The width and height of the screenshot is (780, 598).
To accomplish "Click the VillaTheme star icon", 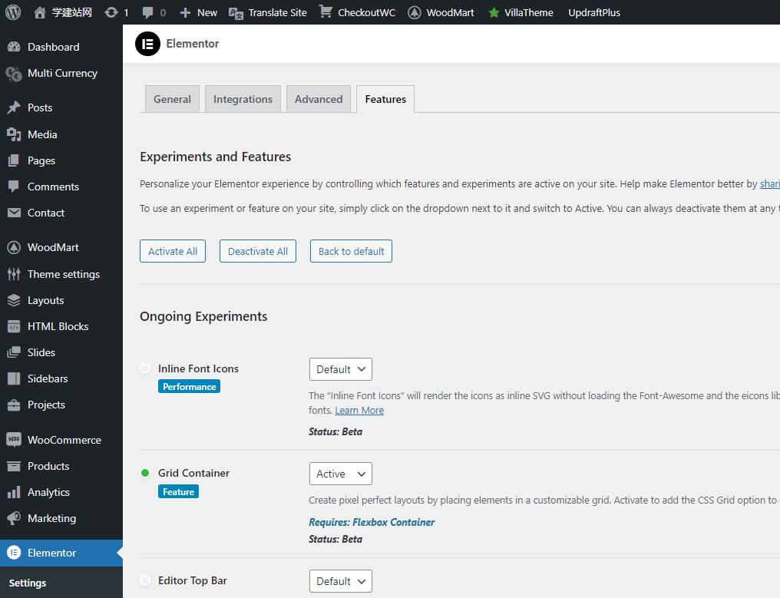I will [x=494, y=12].
